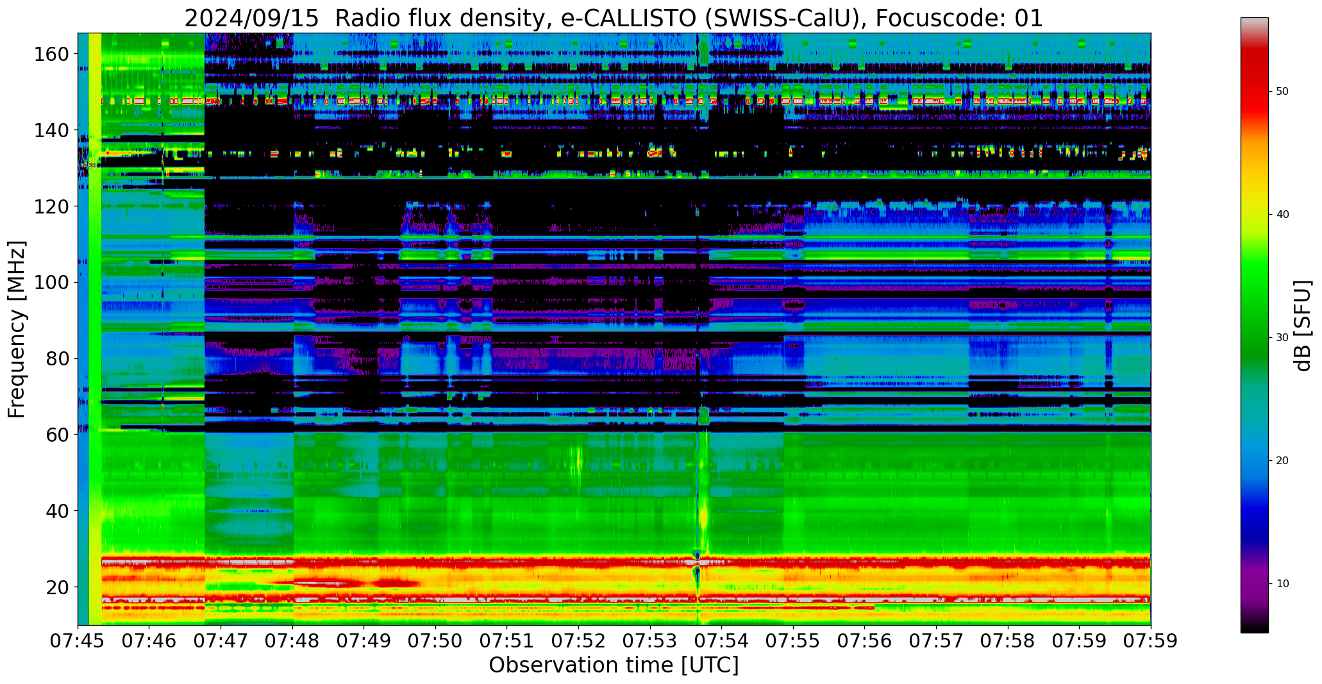The height and width of the screenshot is (684, 1322).
Task: Click the 20 MHz frequency tick label
Action: tap(58, 587)
